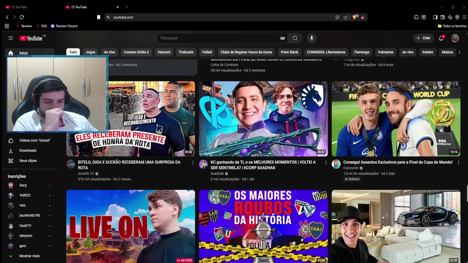Click the open-in-app icon in address bar
This screenshot has height=263, width=468.
click(x=337, y=17)
